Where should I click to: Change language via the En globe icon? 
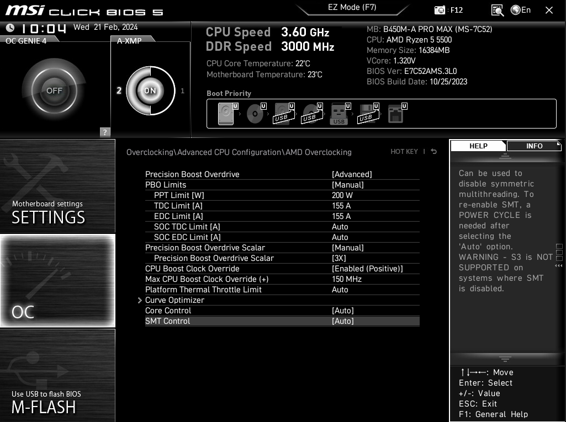pos(521,10)
